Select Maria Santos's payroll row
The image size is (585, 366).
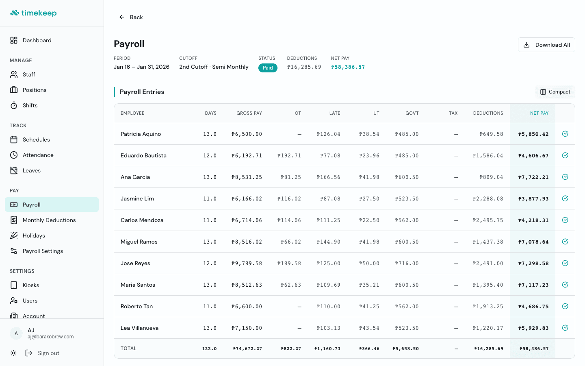click(x=284, y=285)
